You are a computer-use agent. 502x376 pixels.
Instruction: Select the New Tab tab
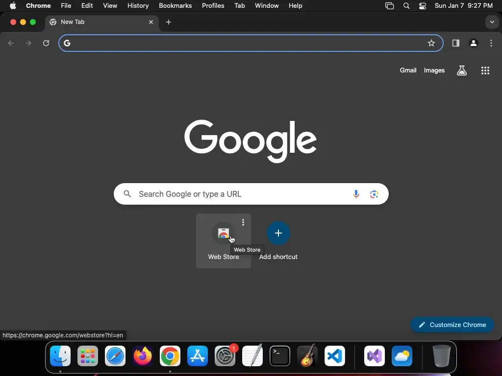pos(102,22)
